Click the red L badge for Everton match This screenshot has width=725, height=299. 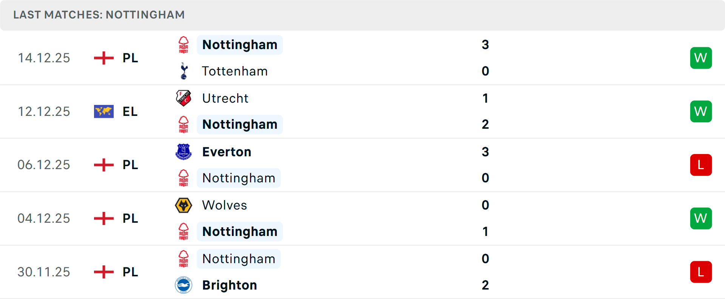(x=701, y=165)
